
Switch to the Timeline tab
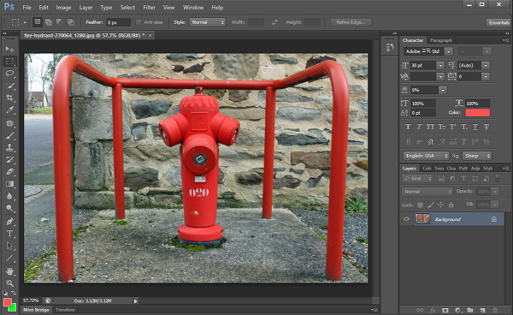tap(65, 310)
